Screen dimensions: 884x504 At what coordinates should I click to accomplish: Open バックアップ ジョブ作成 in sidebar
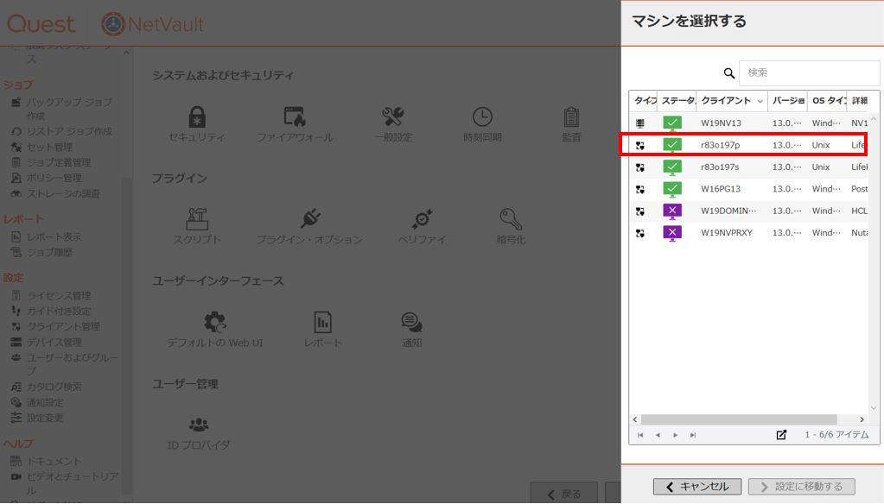click(x=69, y=109)
